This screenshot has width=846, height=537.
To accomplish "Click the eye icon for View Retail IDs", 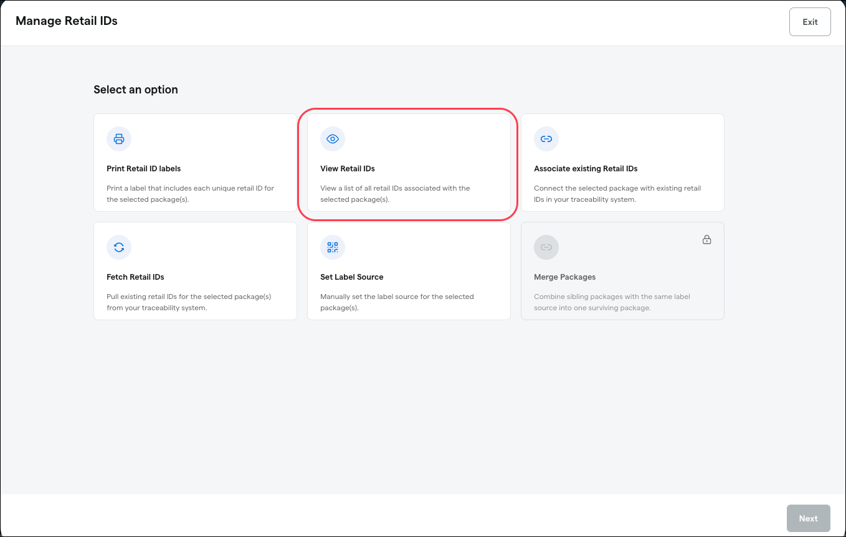I will coord(333,139).
